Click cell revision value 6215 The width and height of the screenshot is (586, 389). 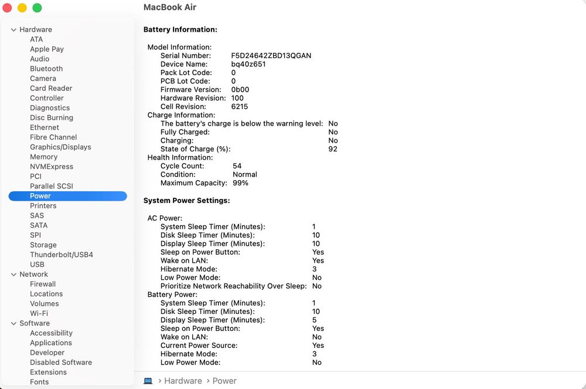pos(239,107)
